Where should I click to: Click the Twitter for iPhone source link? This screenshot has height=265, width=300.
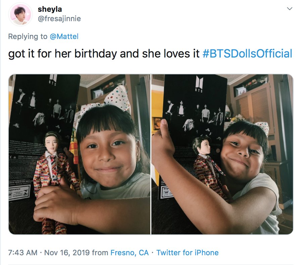coord(187,253)
